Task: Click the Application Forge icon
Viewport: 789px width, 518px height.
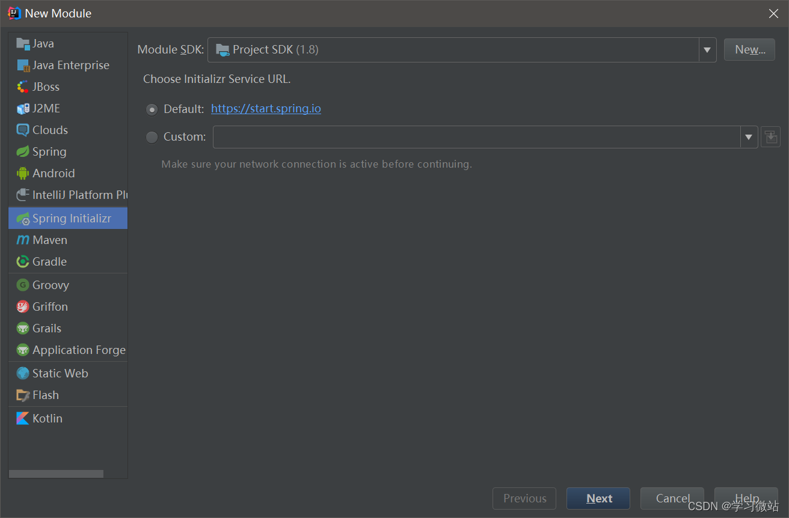Action: coord(23,350)
